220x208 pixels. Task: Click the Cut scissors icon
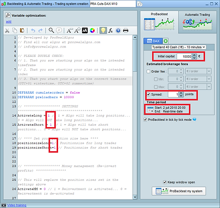point(7,31)
